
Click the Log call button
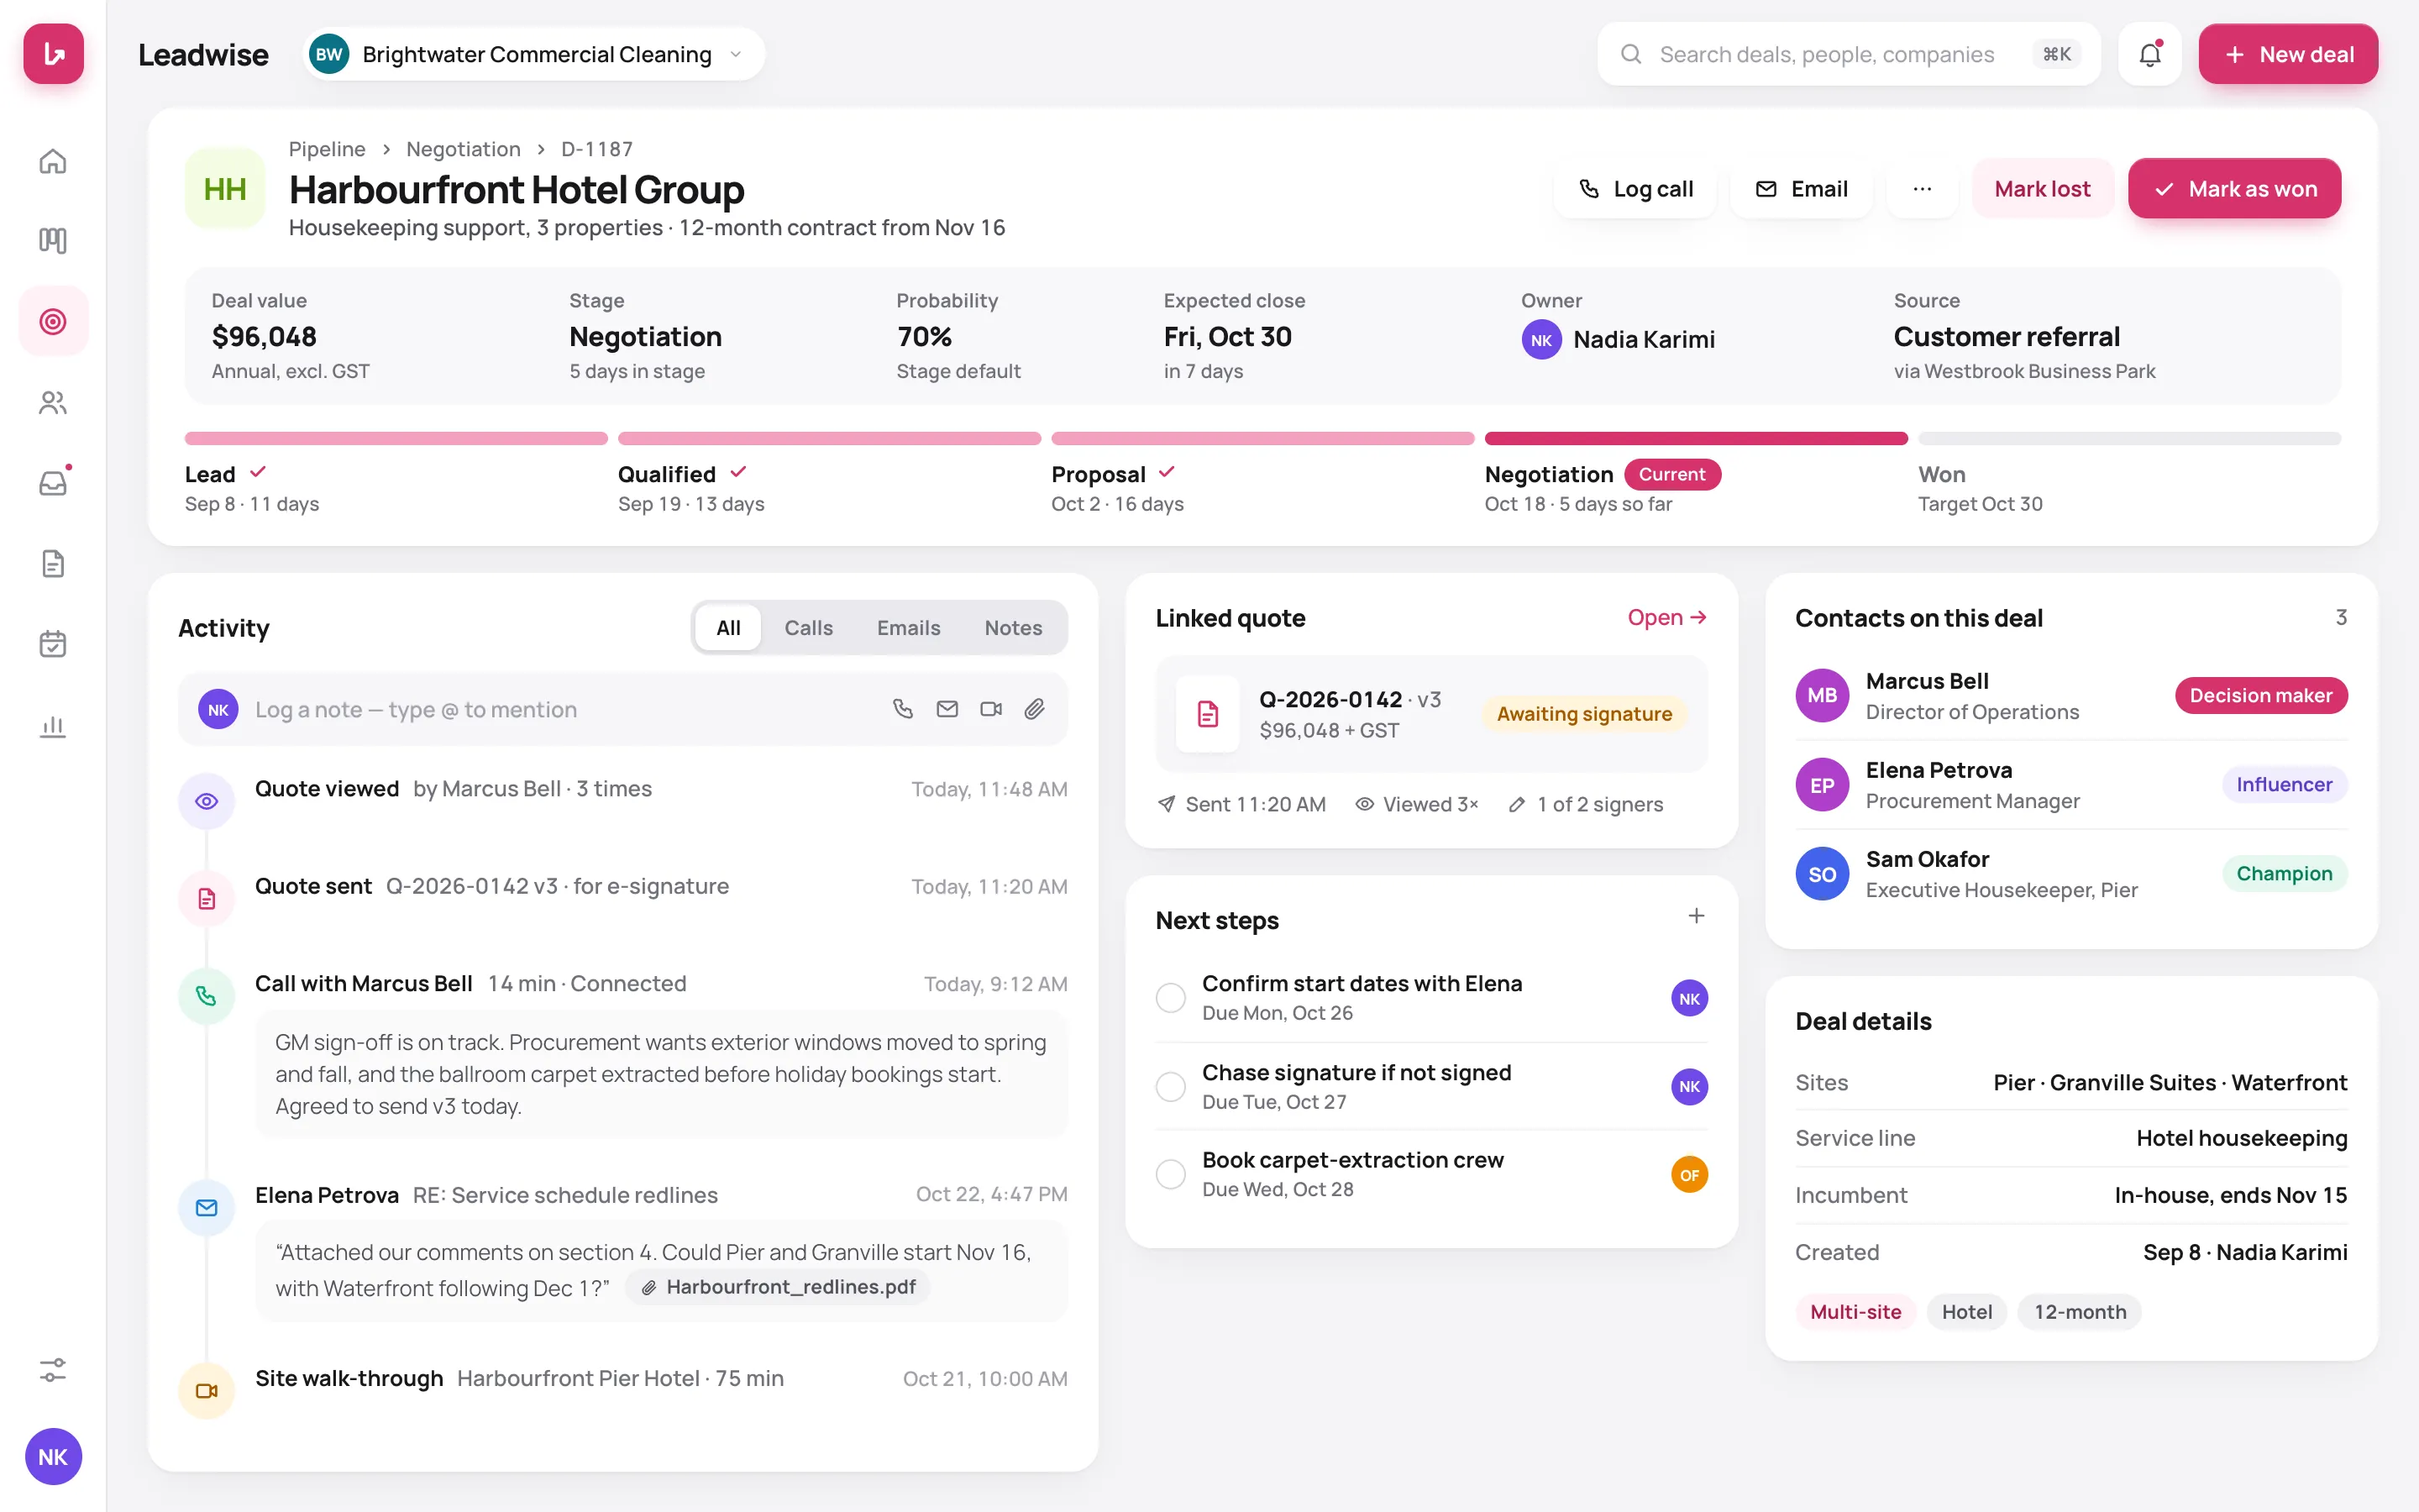pyautogui.click(x=1635, y=189)
